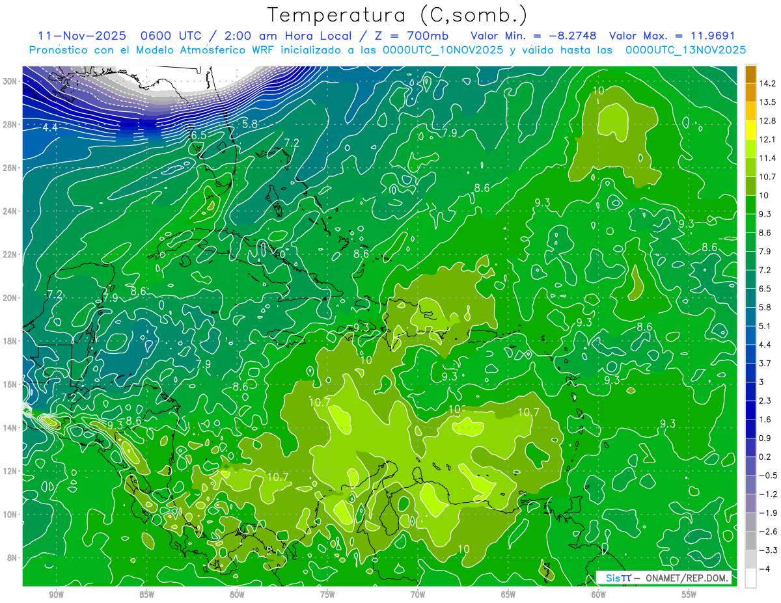This screenshot has height=603, width=781.
Task: Click the 12.8 value on the color scale
Action: 768,120
